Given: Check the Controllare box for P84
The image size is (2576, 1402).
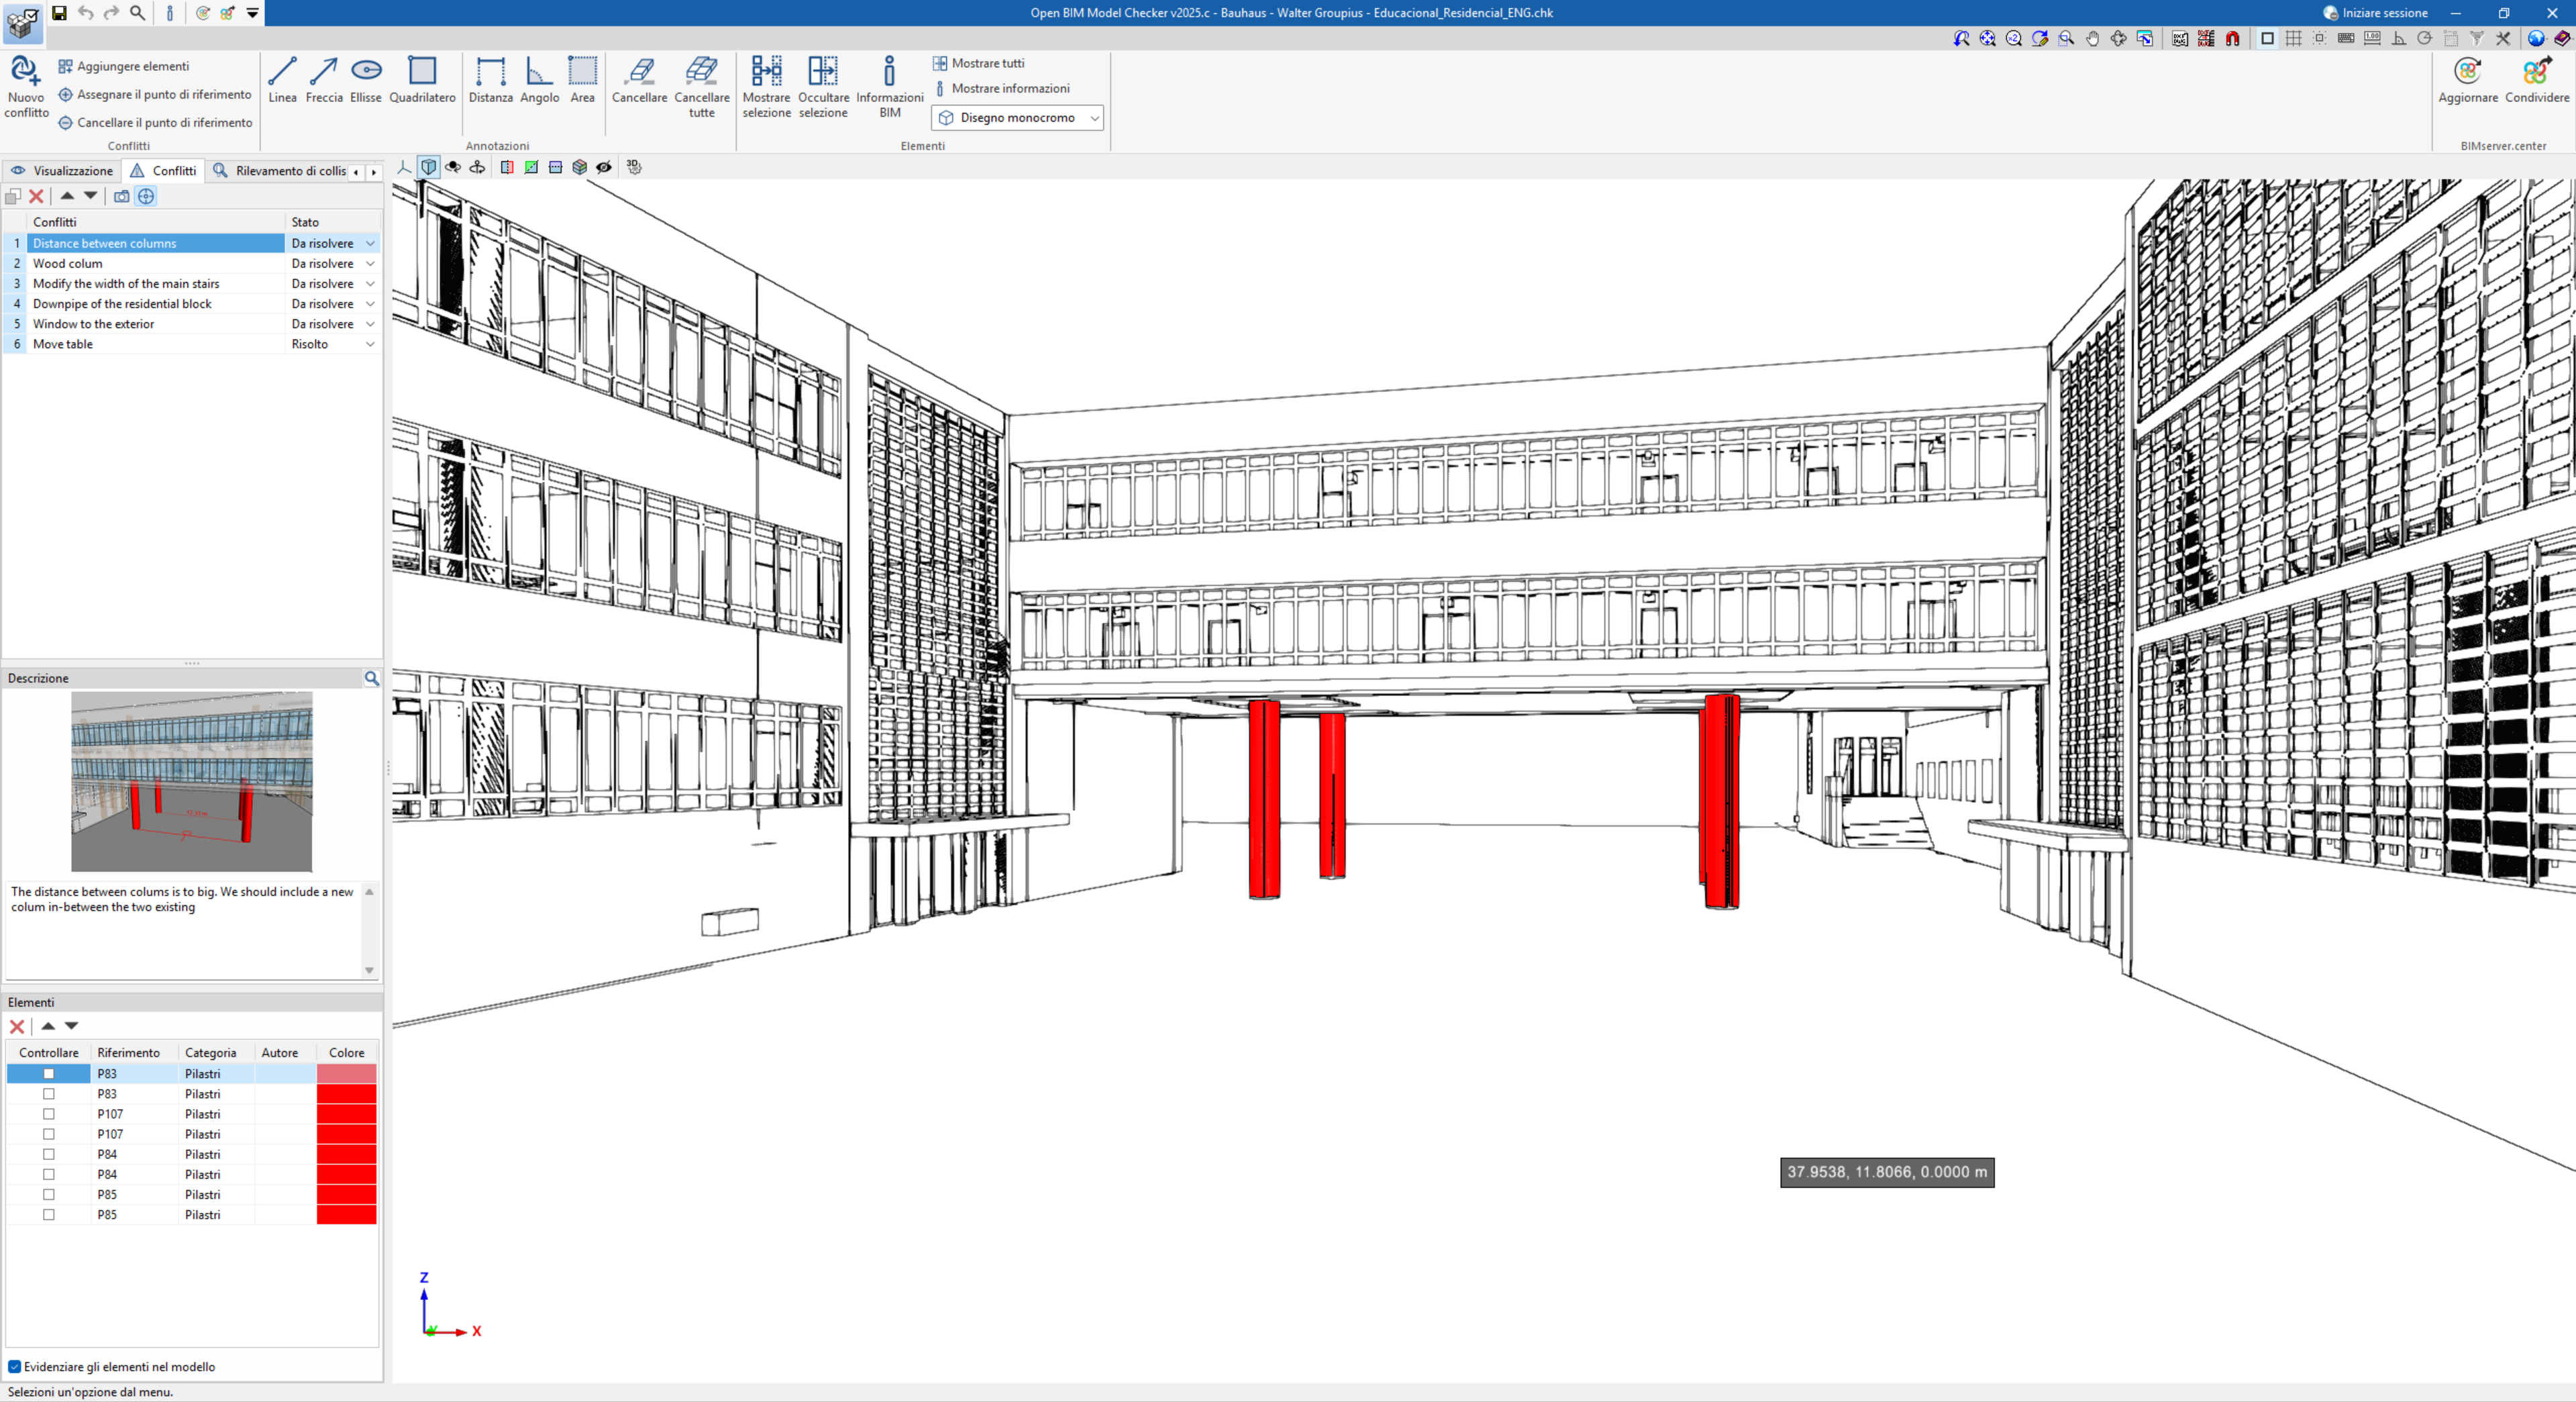Looking at the screenshot, I should [49, 1154].
